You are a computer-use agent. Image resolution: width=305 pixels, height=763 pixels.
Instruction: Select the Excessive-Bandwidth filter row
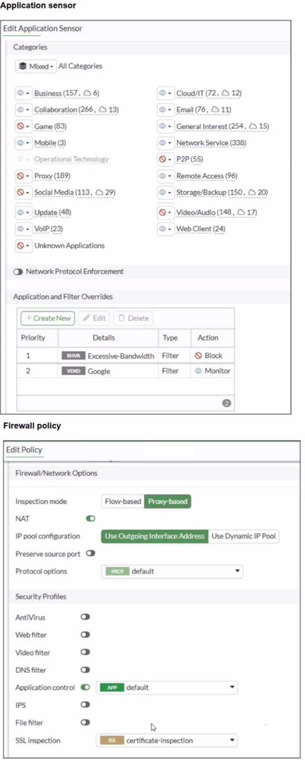[120, 356]
